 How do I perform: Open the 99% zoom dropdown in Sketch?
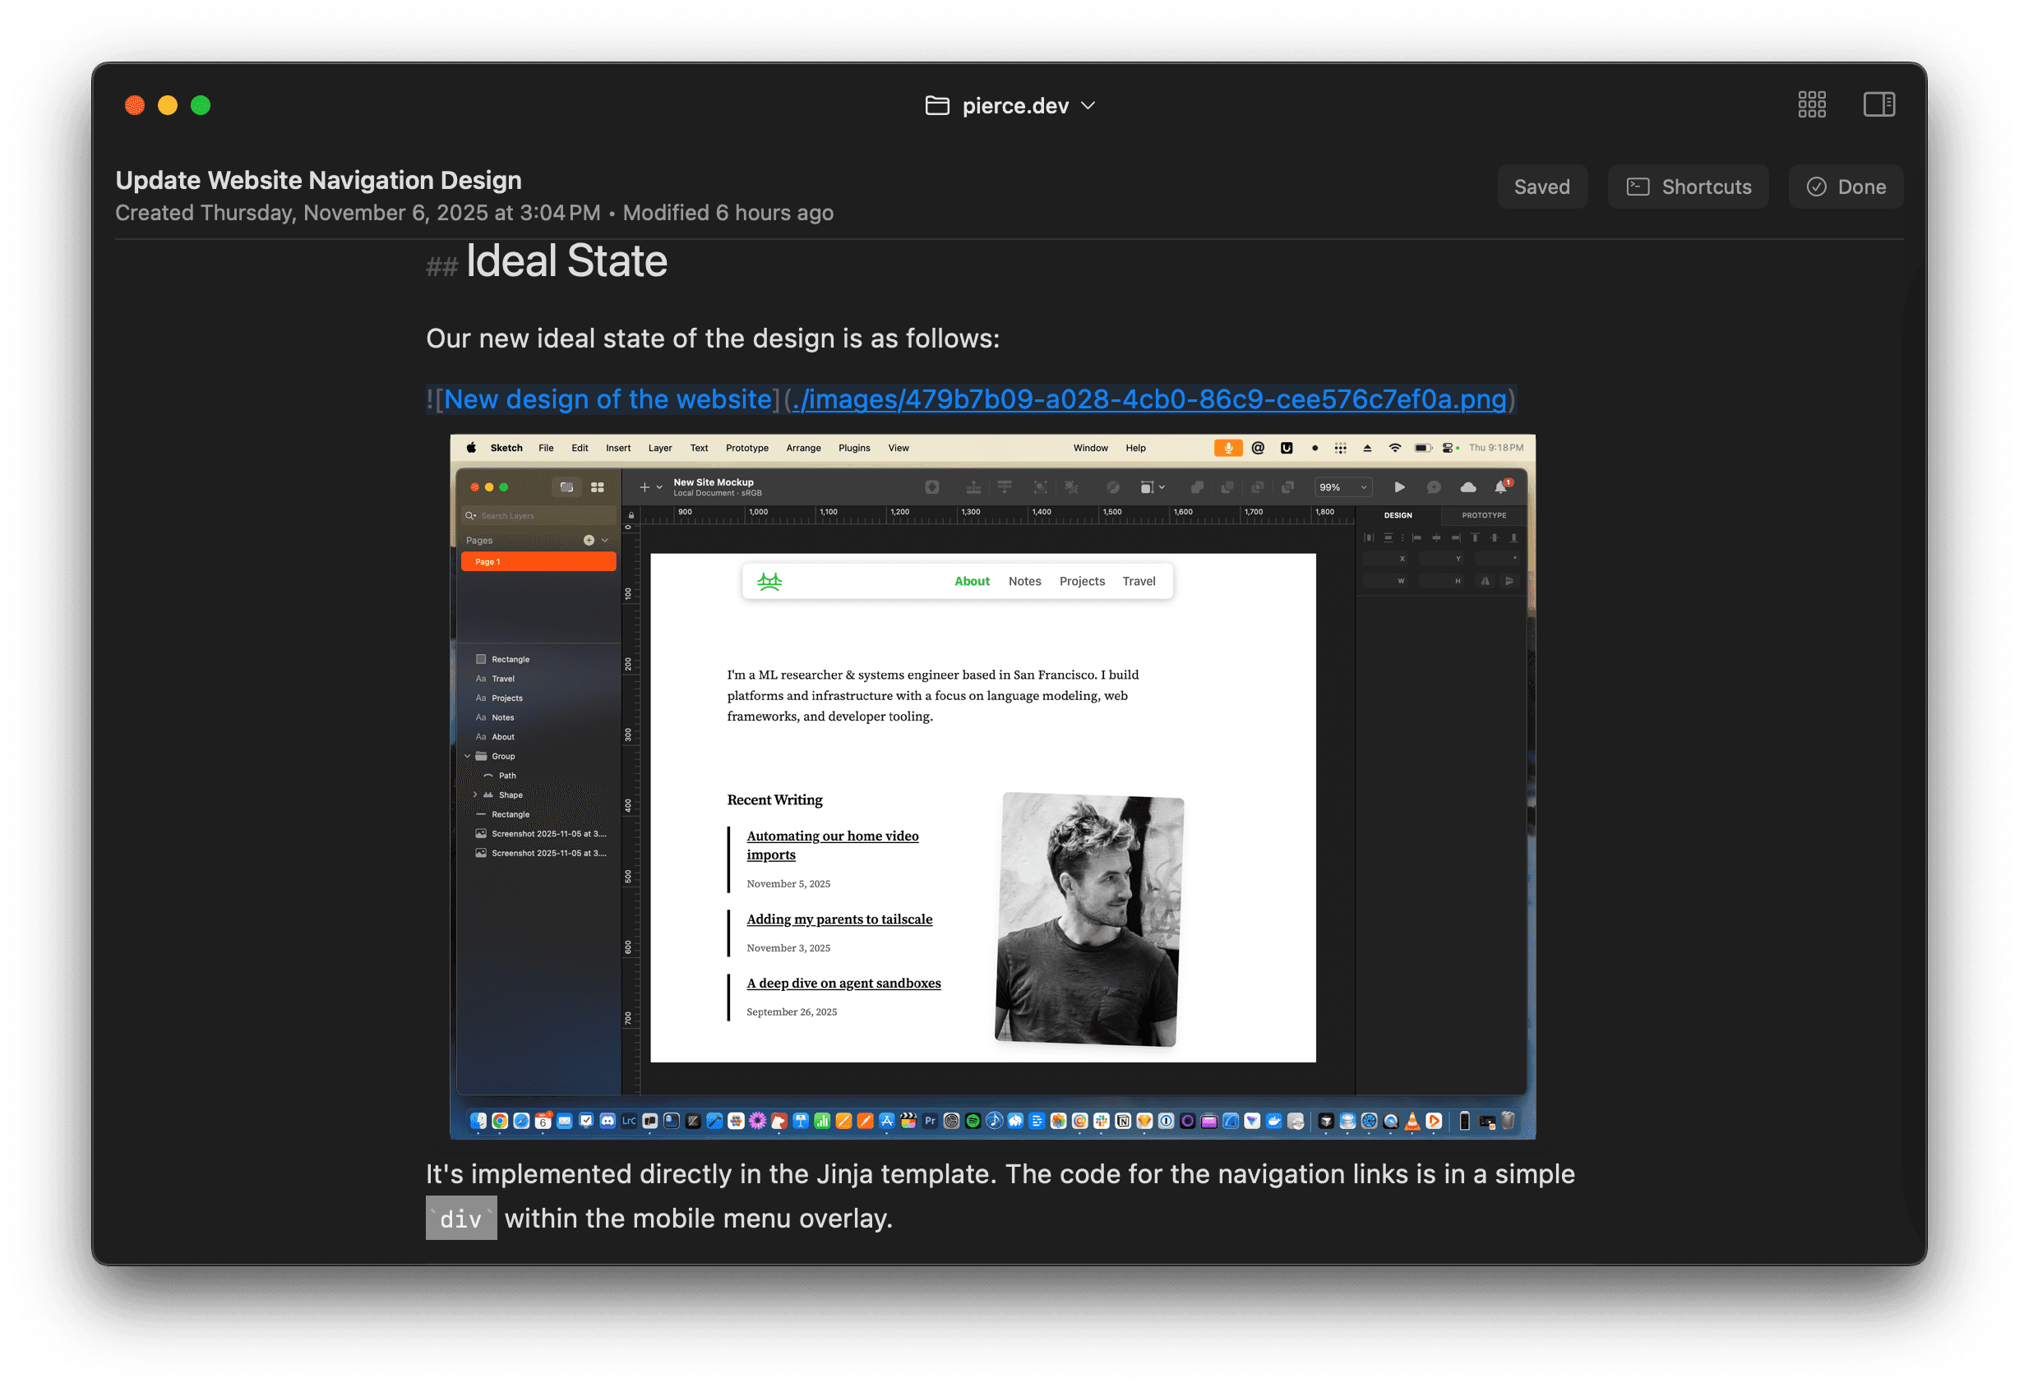1342,487
